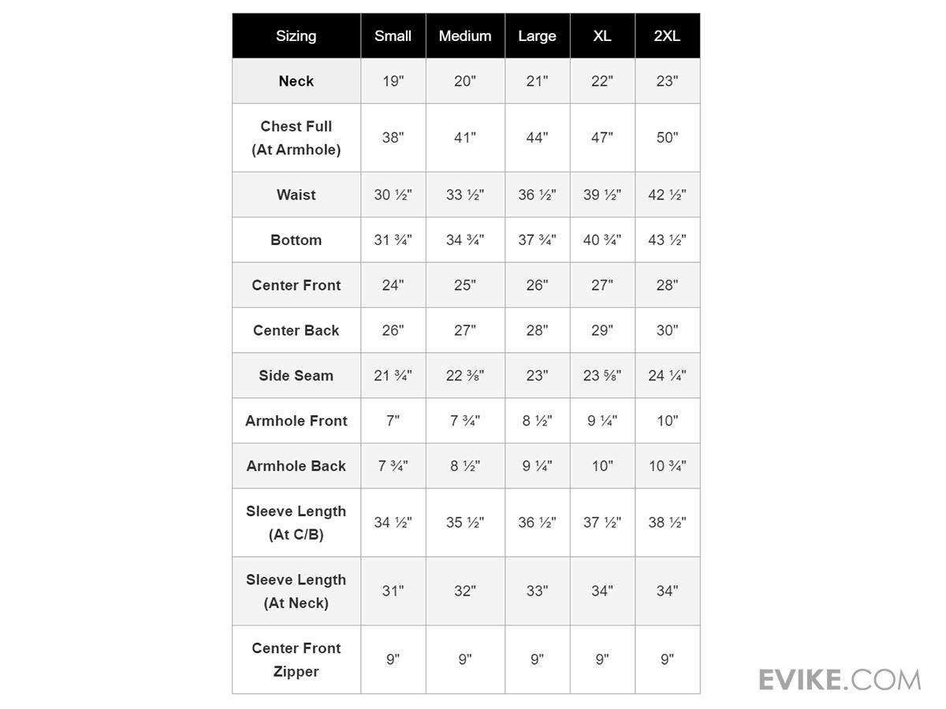
Task: Select the Side Seam row label
Action: point(296,376)
